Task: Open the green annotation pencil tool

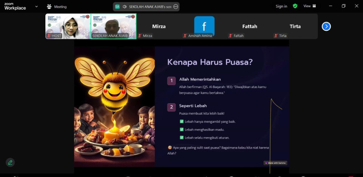Action: 10,163
